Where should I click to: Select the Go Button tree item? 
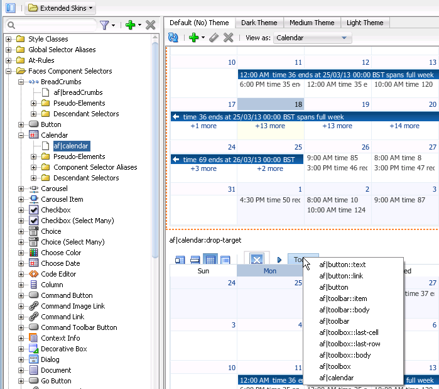56,381
